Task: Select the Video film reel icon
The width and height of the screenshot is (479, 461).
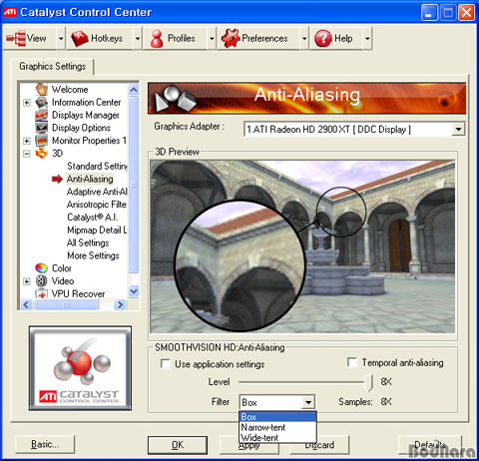Action: pyautogui.click(x=42, y=281)
